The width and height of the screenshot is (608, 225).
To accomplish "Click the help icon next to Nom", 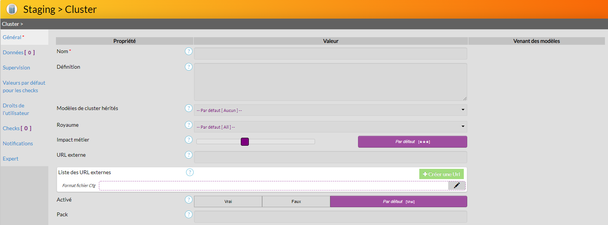I will point(188,51).
